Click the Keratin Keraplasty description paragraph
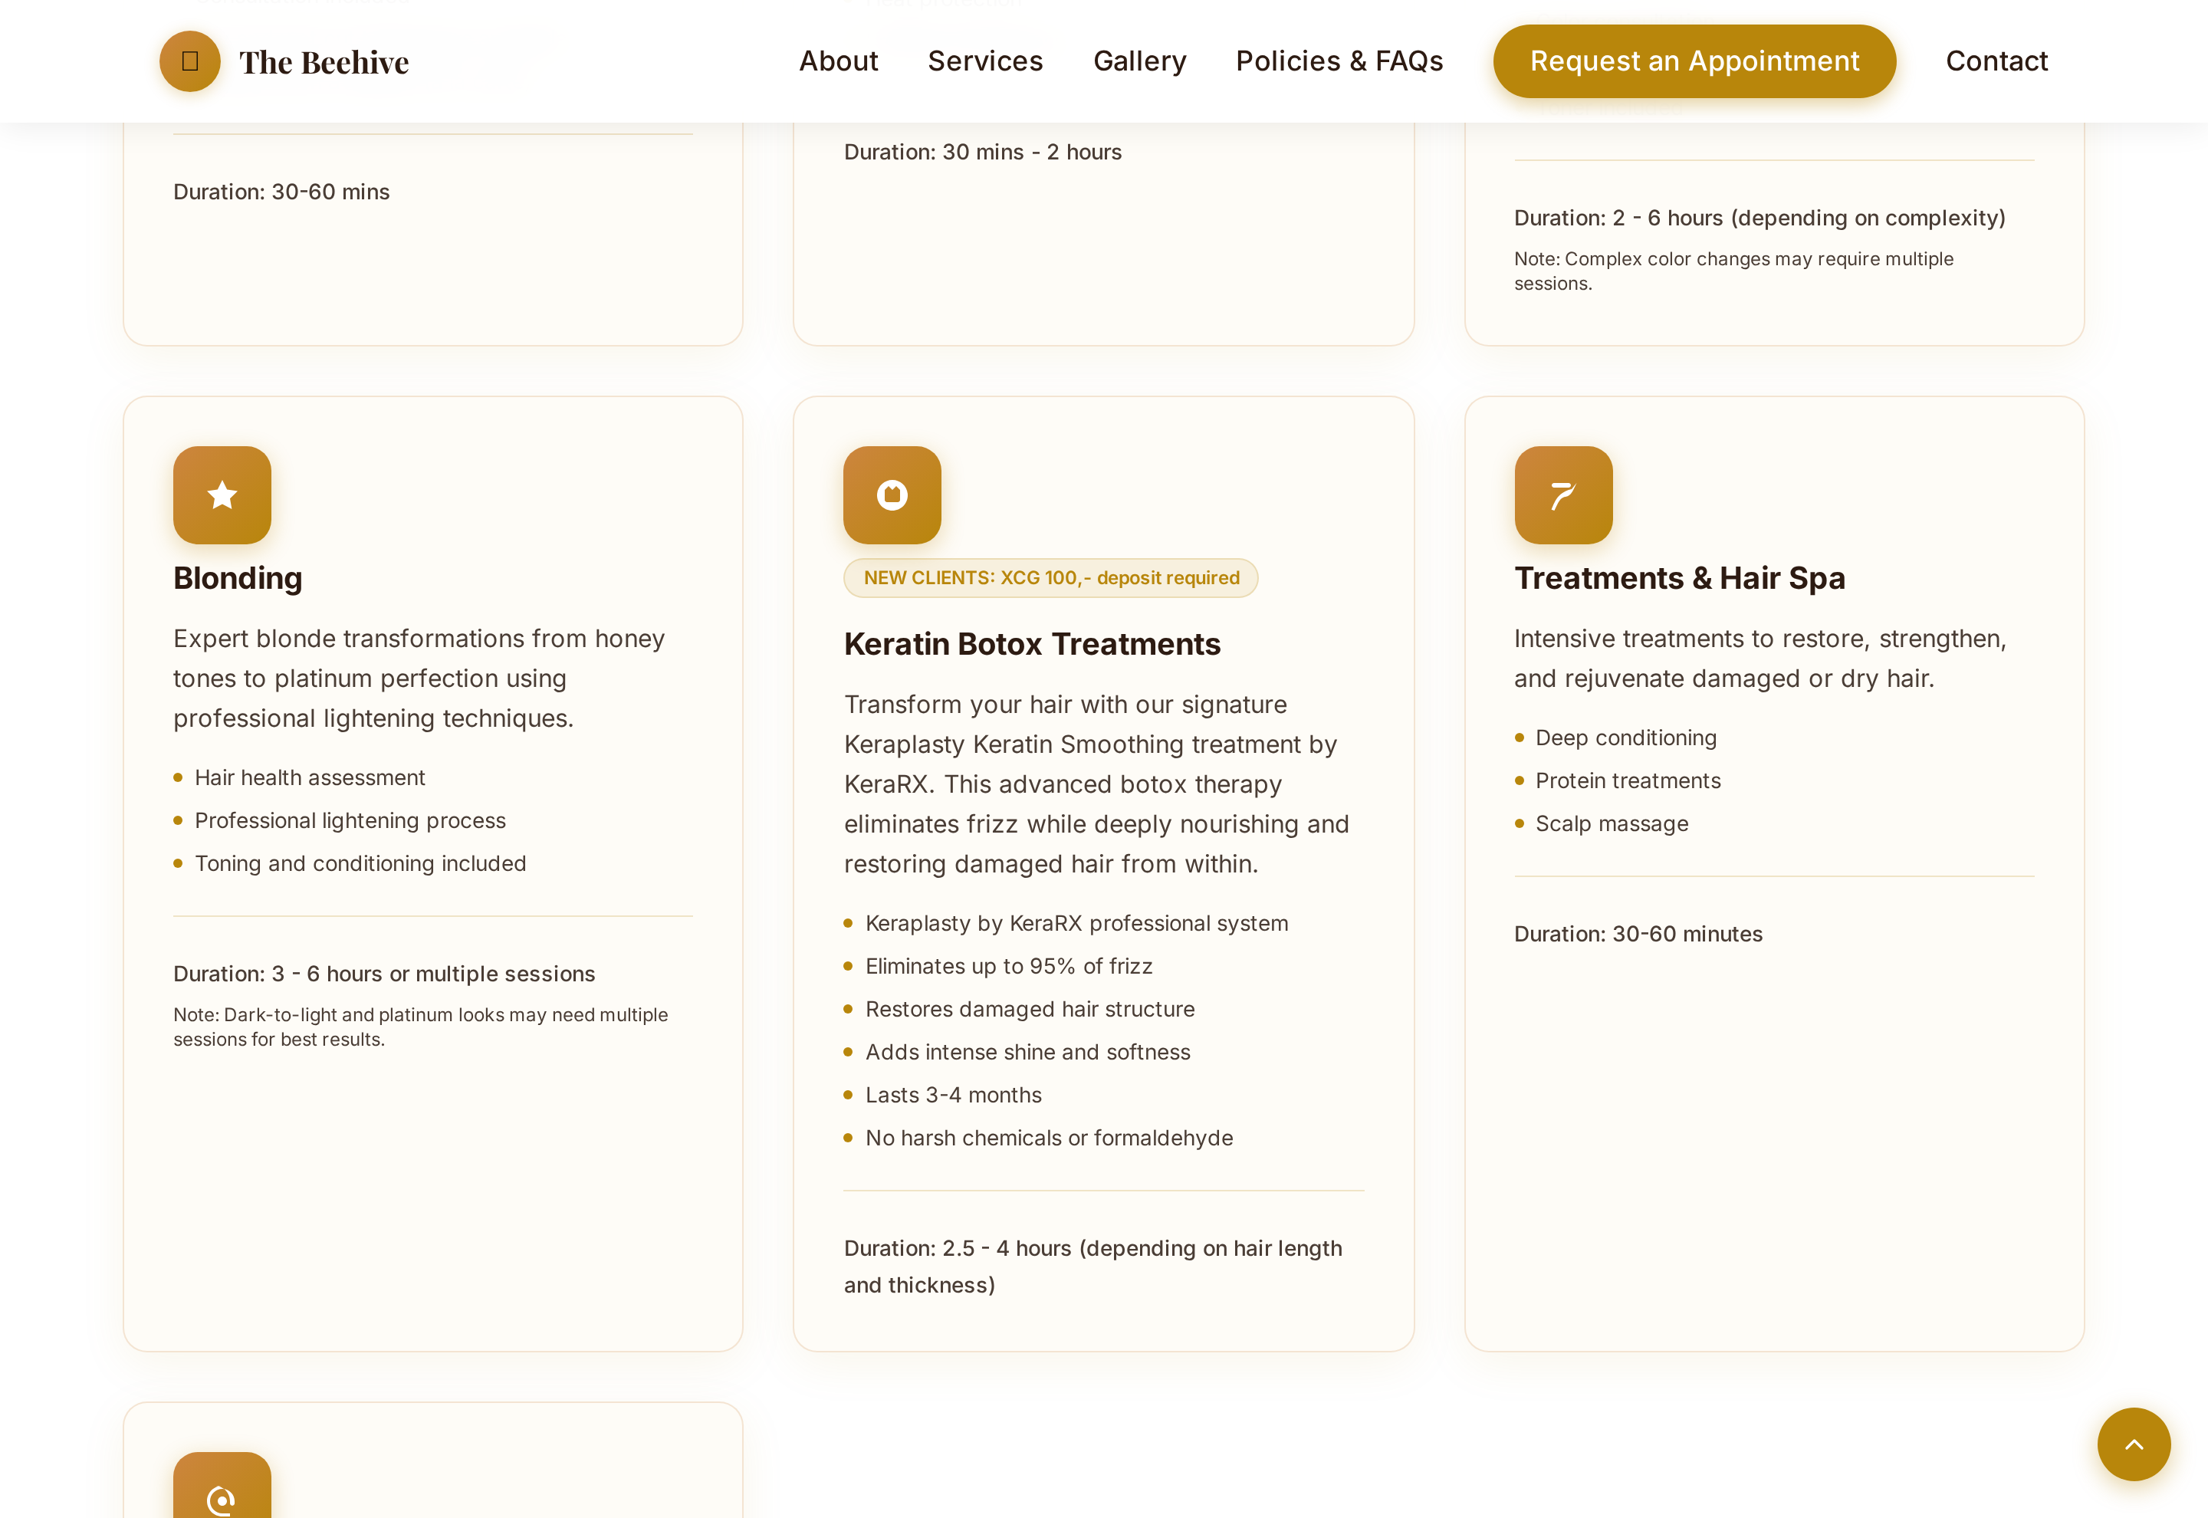 (1096, 784)
